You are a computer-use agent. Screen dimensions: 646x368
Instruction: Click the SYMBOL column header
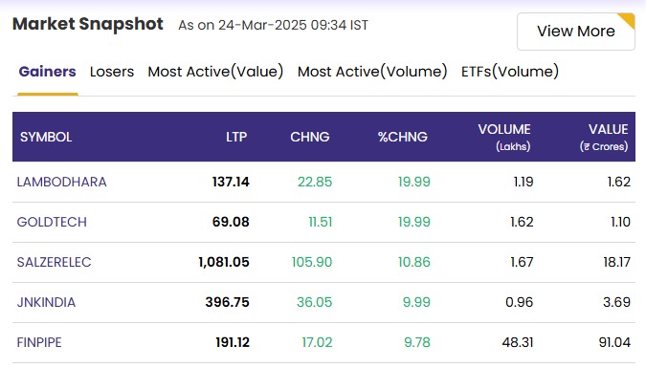(46, 137)
